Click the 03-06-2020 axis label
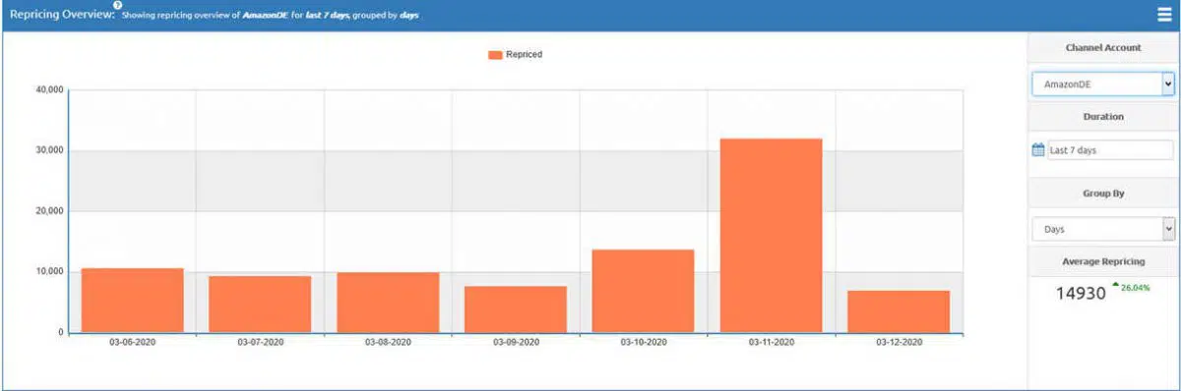Screen dimensions: 1181x391 [x=132, y=342]
